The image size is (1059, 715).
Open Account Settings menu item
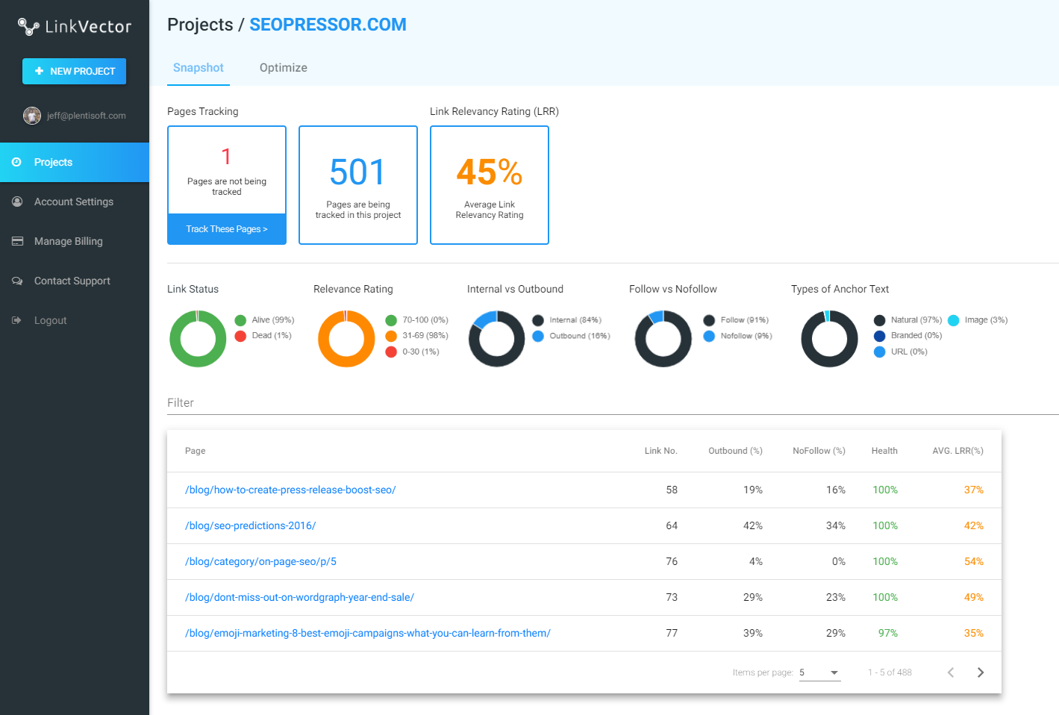tap(75, 202)
